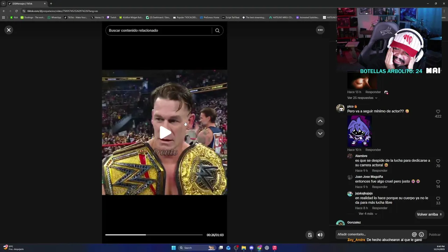Open browser tab search dropdown arrow
Viewport: 448px width, 252px height.
[3, 3]
